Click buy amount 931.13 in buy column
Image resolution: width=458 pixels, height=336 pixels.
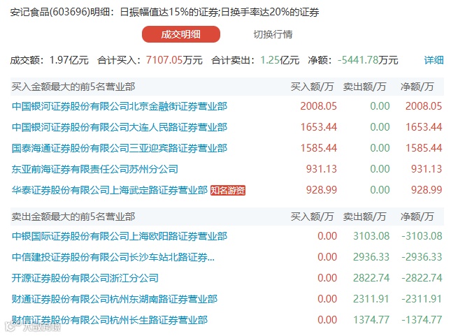(322, 169)
